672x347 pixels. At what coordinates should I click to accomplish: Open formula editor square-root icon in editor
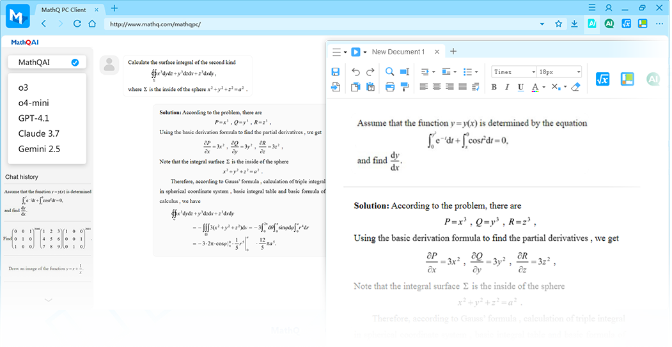tap(602, 79)
